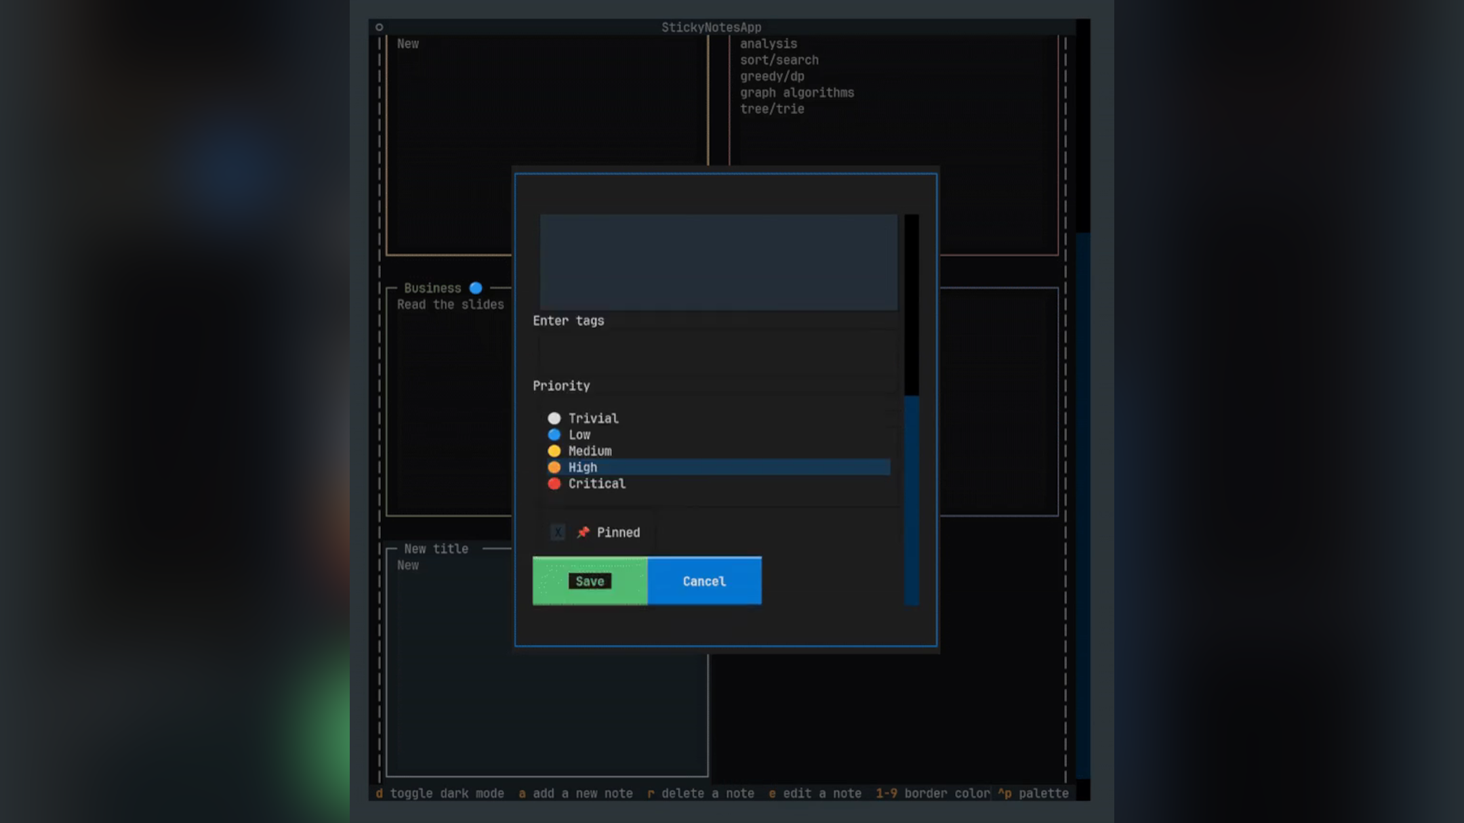Click the orange High priority dot

click(x=554, y=467)
